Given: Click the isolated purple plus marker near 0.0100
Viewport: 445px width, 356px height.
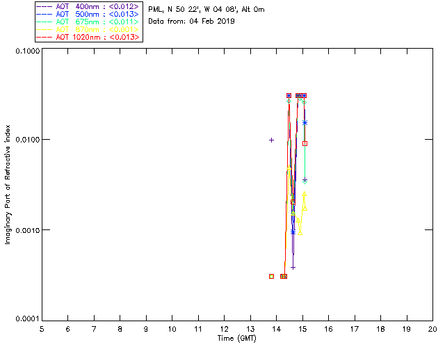Looking at the screenshot, I should coord(271,140).
